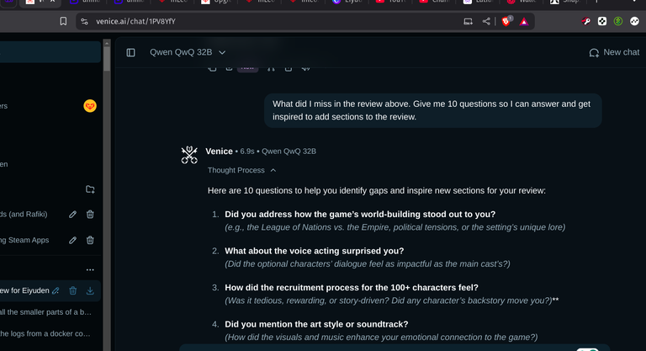Viewport: 646px width, 351px height.
Task: Bookmark this page from the address bar
Action: (x=63, y=21)
